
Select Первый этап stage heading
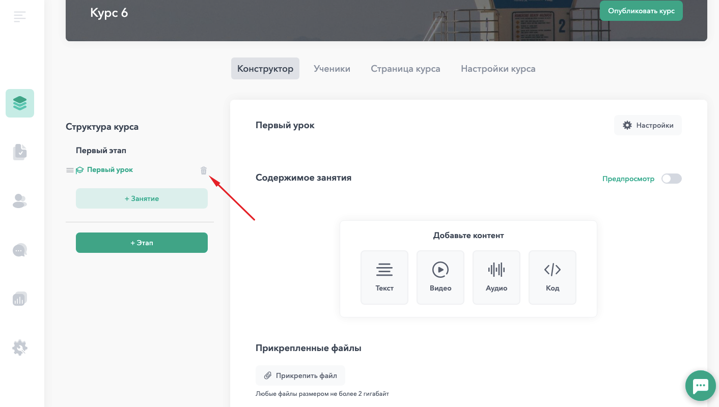[101, 151]
